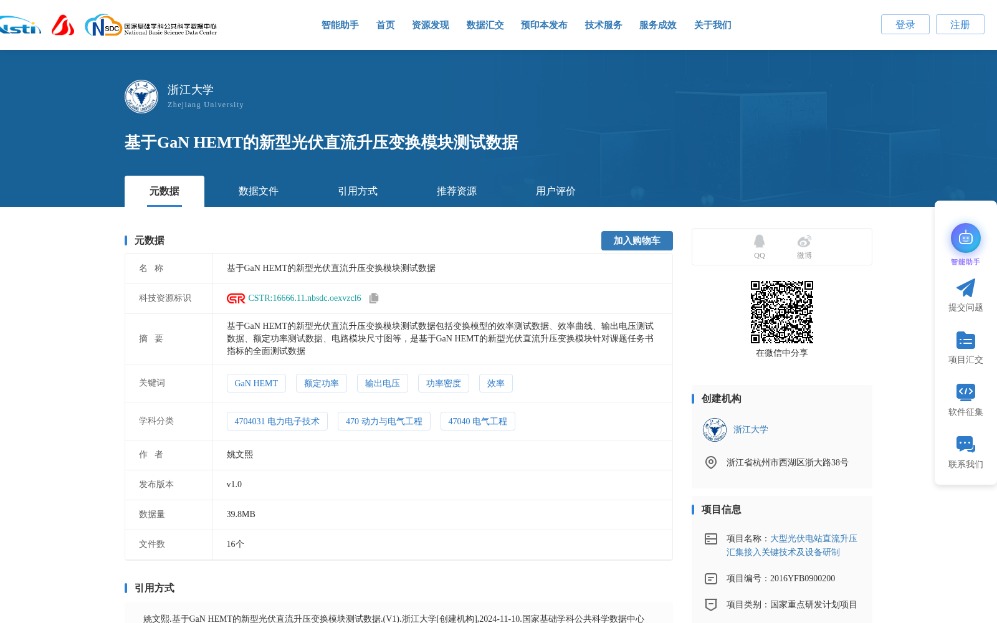The width and height of the screenshot is (997, 623).
Task: Open 预印本发布 menu item
Action: click(x=544, y=25)
